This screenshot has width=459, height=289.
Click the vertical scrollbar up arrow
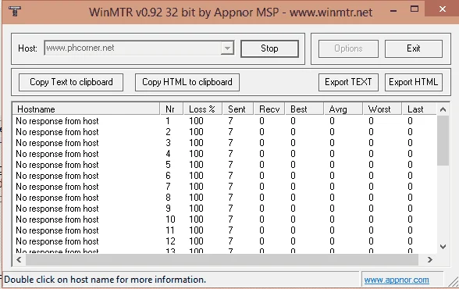point(443,109)
